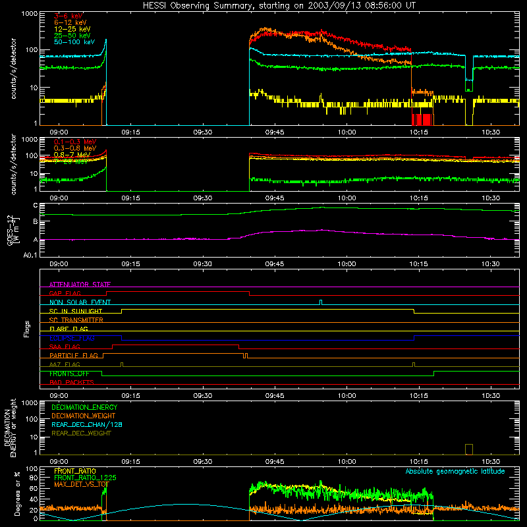Click the short pulse on the NON_SOLAR_EVENT flag line
This screenshot has height=527, width=527.
tap(321, 302)
